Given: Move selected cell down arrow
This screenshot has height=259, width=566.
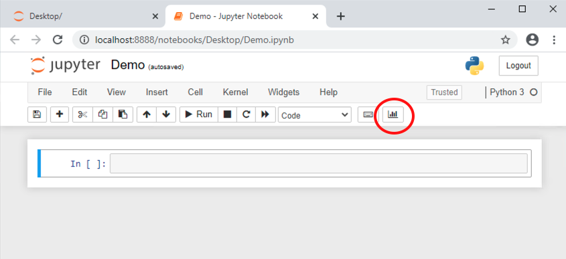Looking at the screenshot, I should (166, 114).
